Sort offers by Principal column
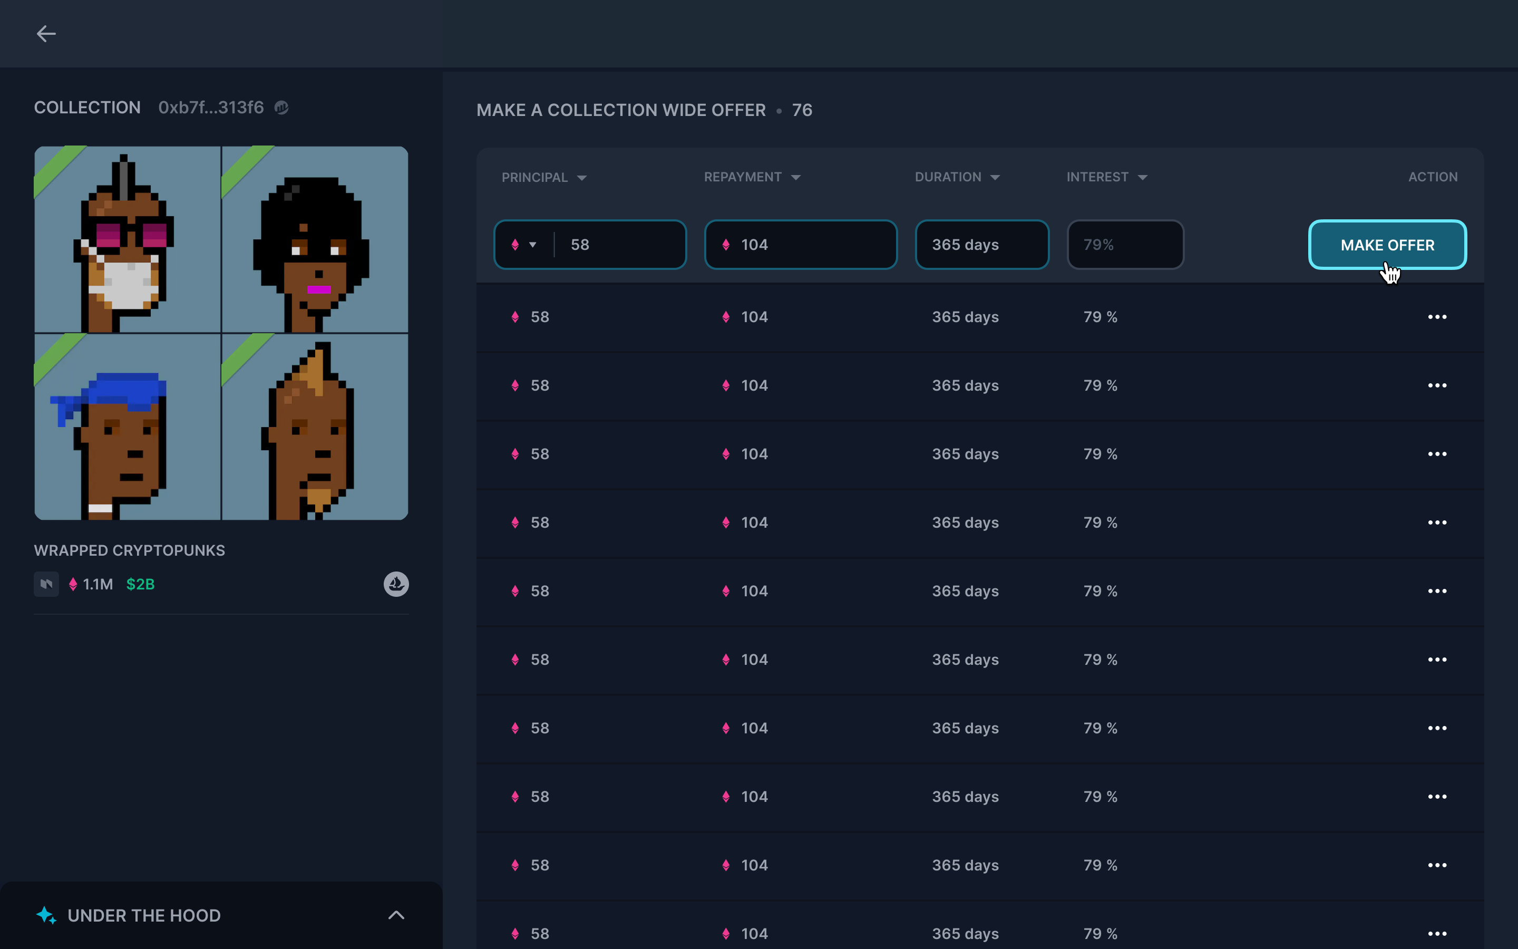This screenshot has width=1518, height=949. point(543,178)
